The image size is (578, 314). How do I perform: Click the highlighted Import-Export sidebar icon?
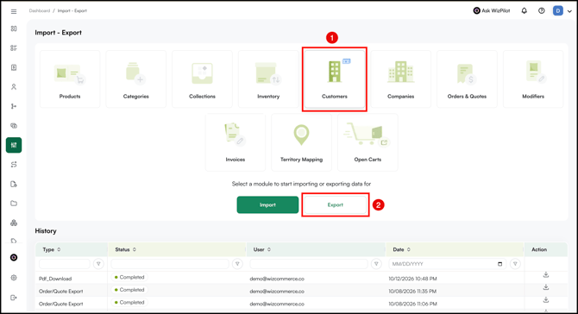[x=14, y=145]
